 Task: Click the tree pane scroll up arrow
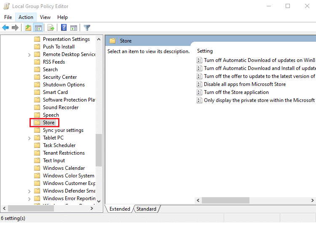[99, 39]
